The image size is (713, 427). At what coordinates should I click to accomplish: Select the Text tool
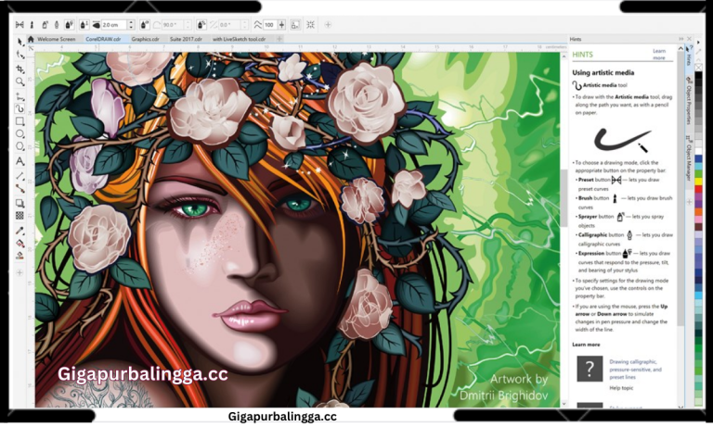[x=19, y=161]
